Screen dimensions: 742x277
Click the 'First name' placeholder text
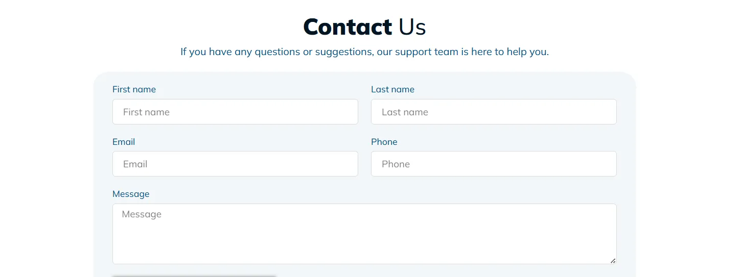tap(146, 112)
